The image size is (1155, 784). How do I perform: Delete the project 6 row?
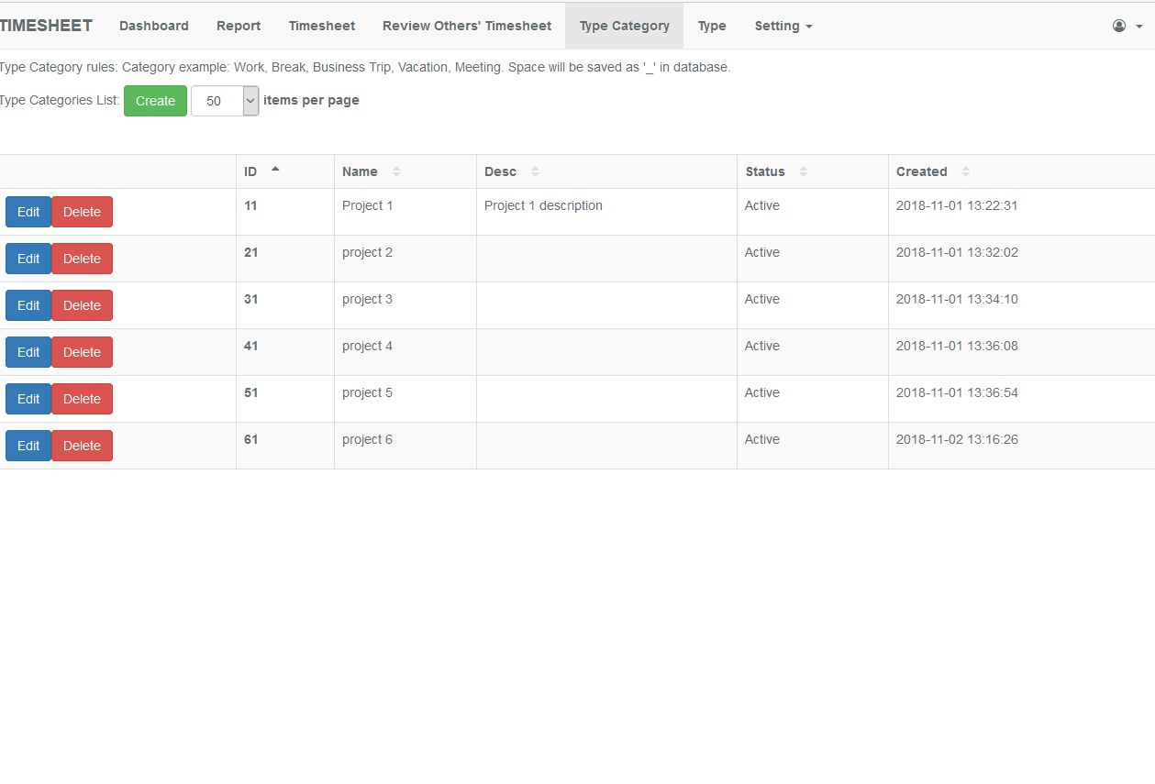82,446
